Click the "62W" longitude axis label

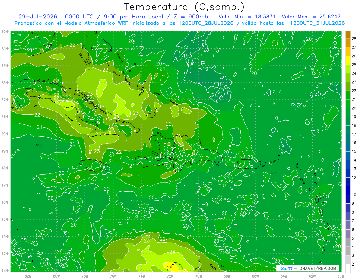(312, 276)
